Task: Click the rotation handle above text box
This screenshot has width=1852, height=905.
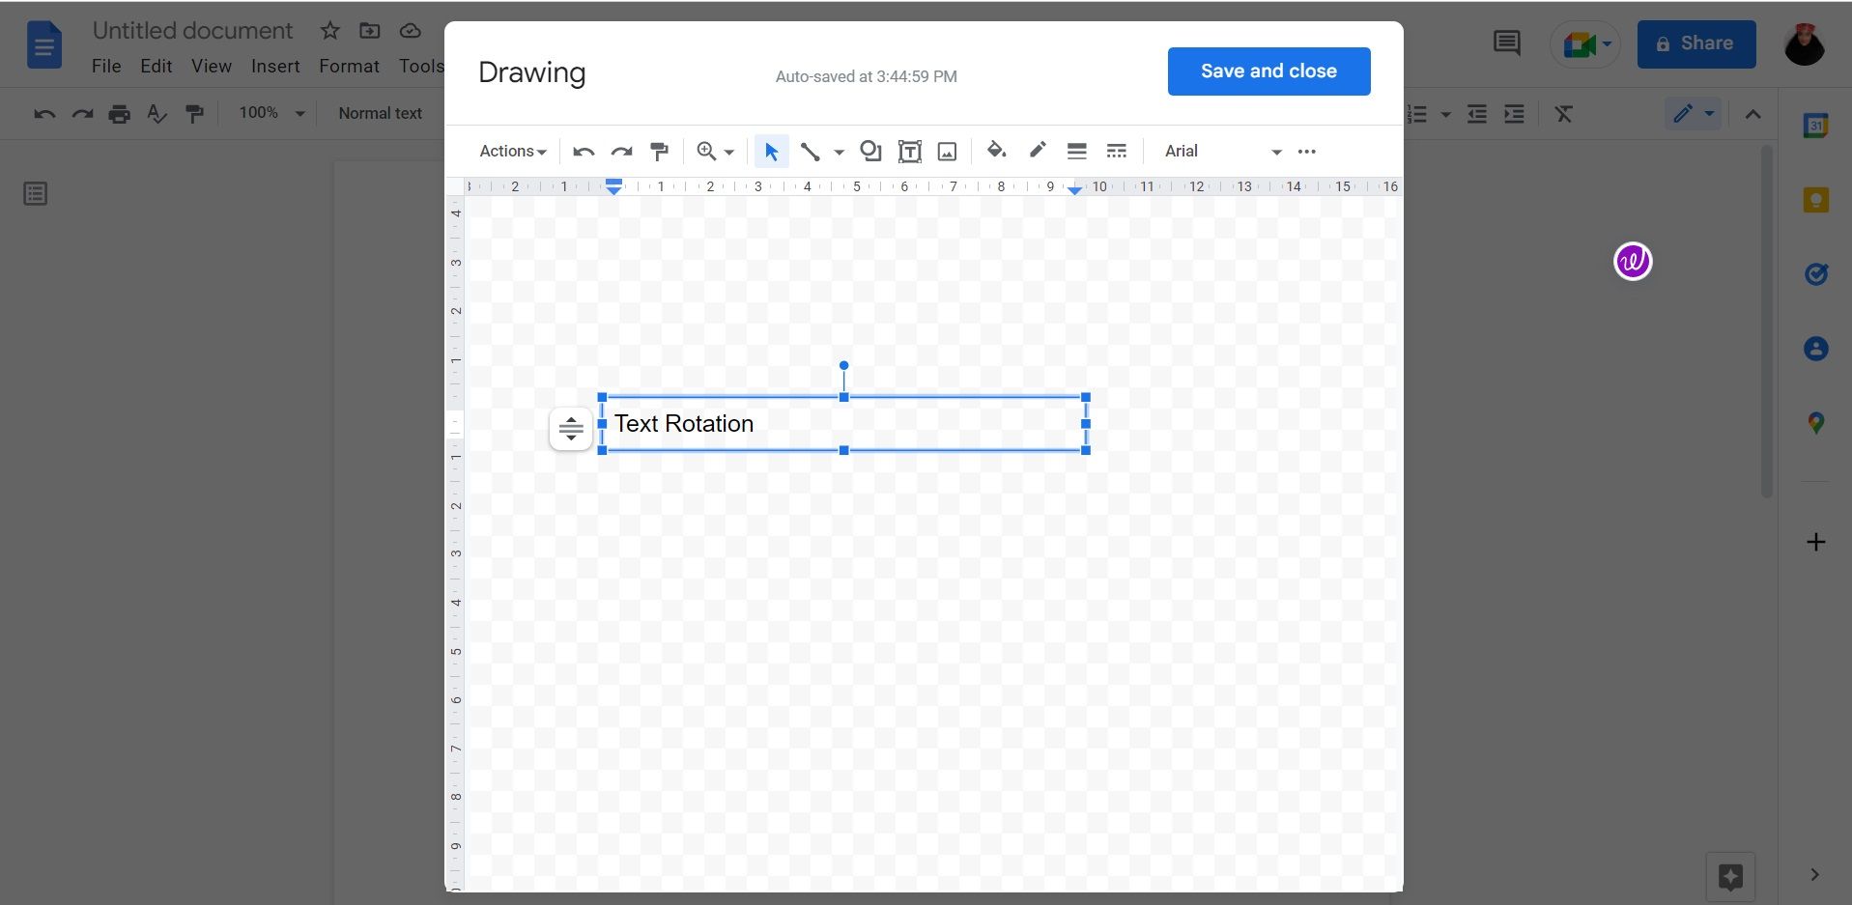Action: click(843, 366)
